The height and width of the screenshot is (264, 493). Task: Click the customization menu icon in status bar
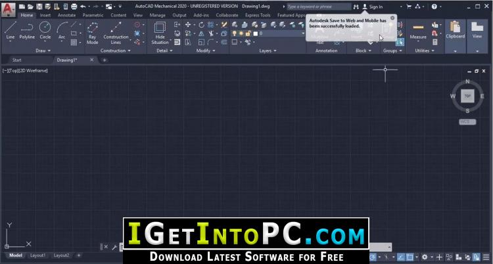[x=486, y=257]
